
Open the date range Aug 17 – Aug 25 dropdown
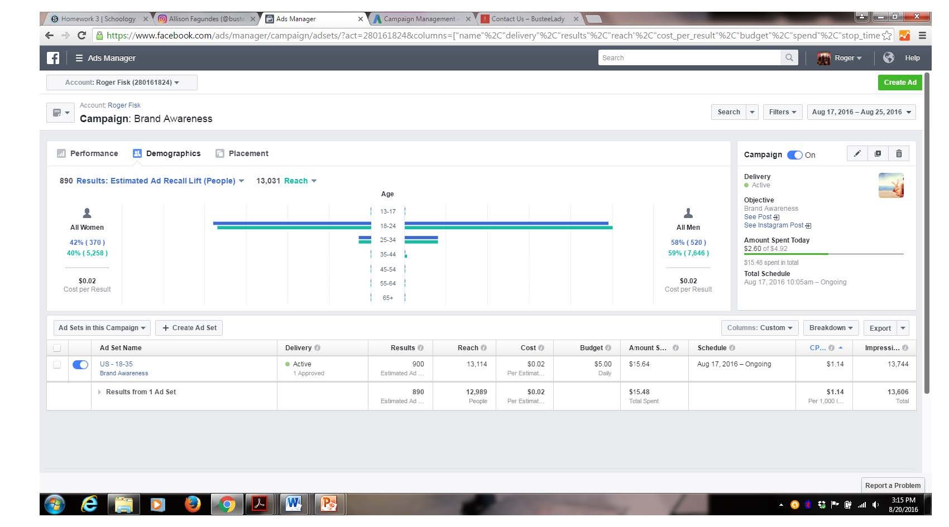861,112
